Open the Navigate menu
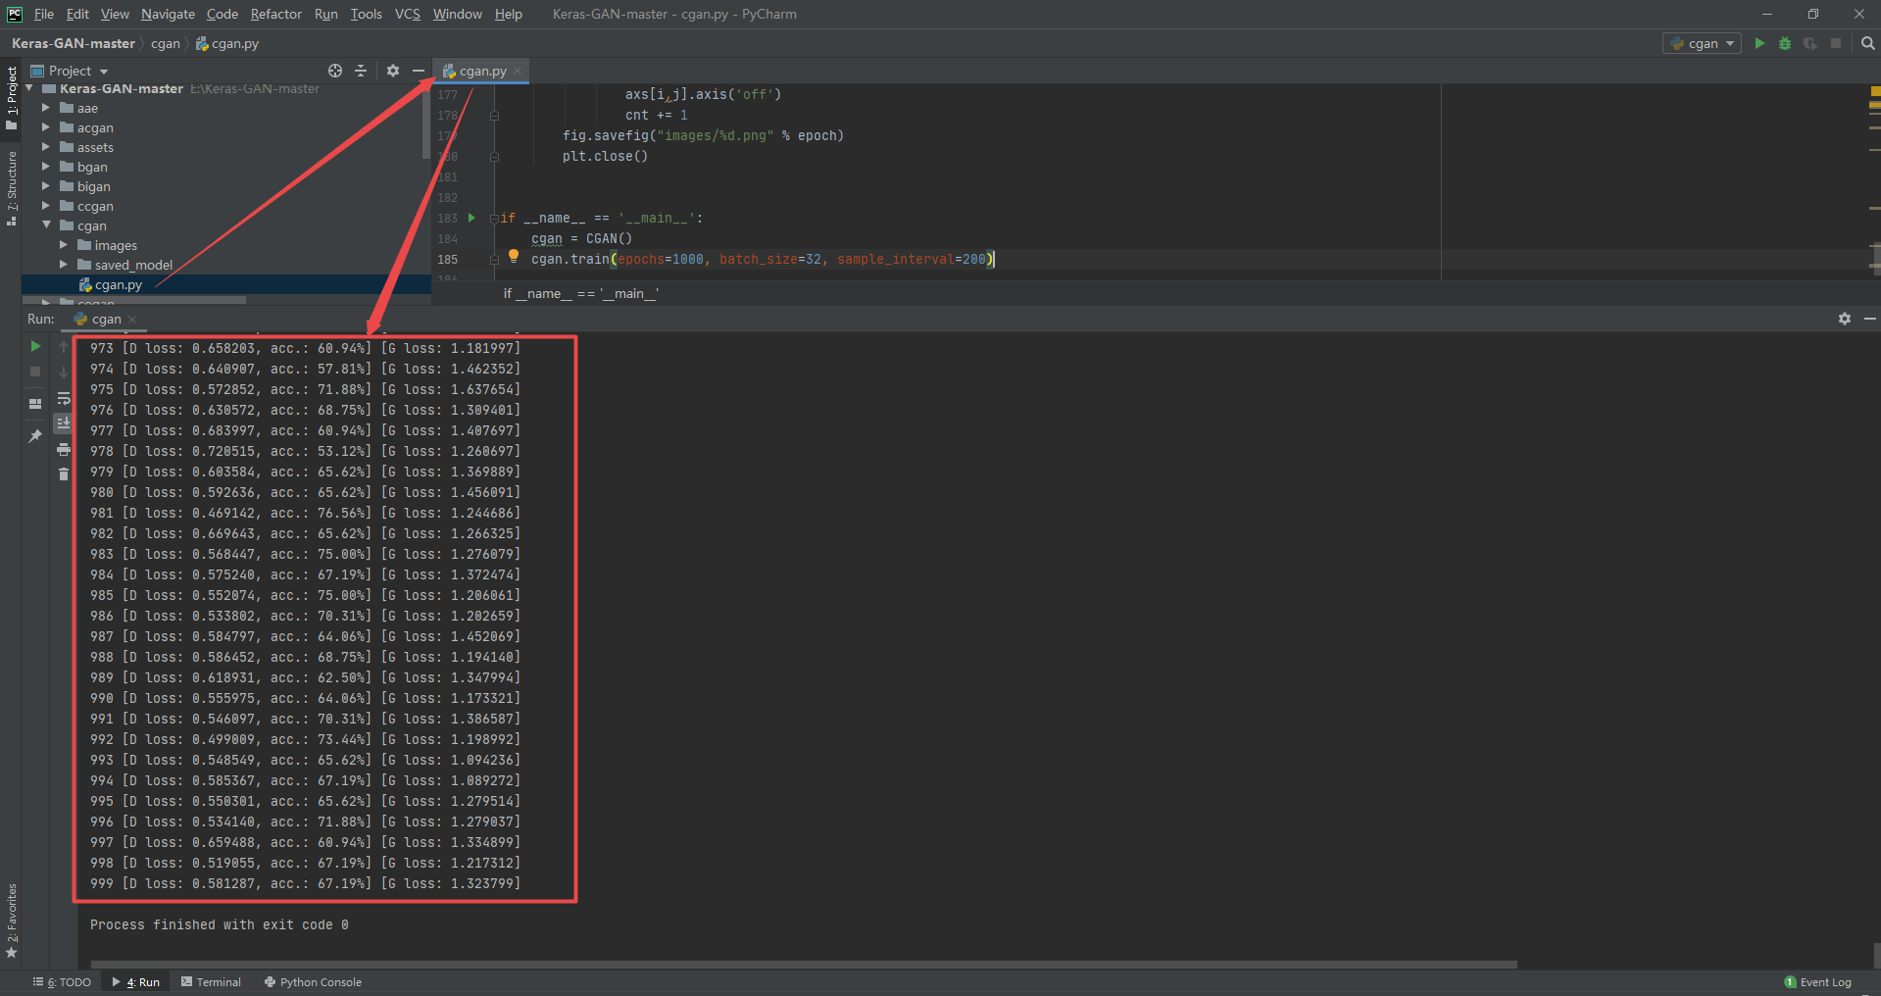 coord(168,14)
